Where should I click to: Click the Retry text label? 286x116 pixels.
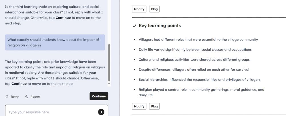point(15,97)
